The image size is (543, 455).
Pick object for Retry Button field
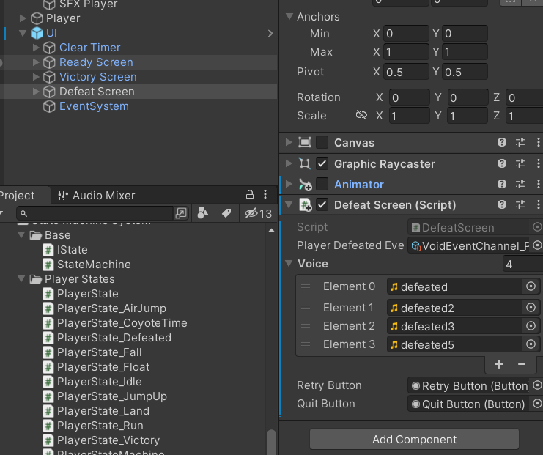(536, 385)
